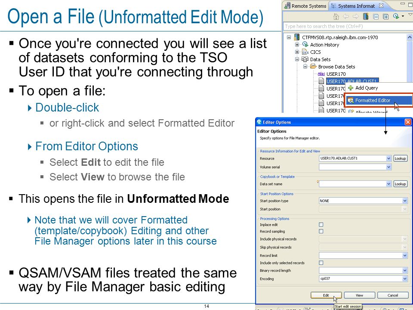Open the Encoding cp037 dropdown
The image size is (413, 310).
tap(405, 279)
